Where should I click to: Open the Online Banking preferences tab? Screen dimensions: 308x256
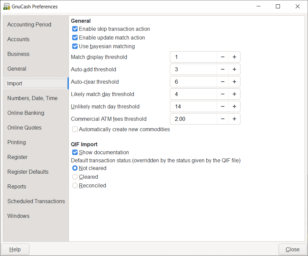(26, 113)
